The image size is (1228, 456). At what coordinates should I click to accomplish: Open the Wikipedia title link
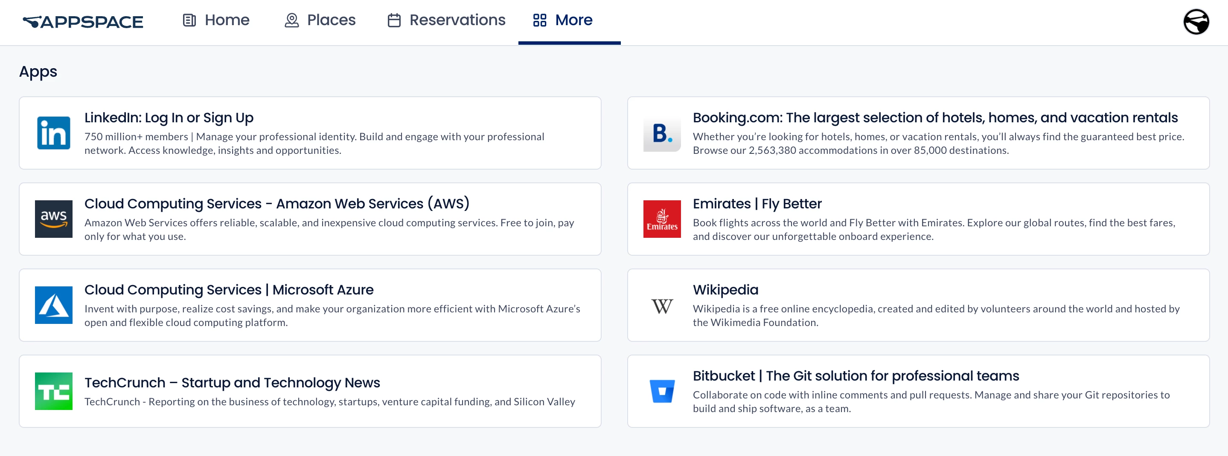click(x=725, y=289)
